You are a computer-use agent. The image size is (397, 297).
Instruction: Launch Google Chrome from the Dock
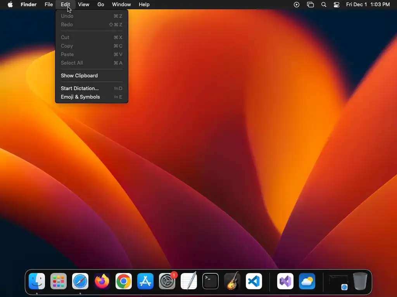[124, 281]
